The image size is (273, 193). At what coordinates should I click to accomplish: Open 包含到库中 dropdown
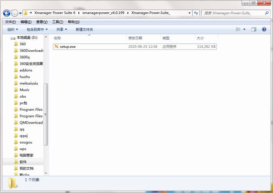37,30
